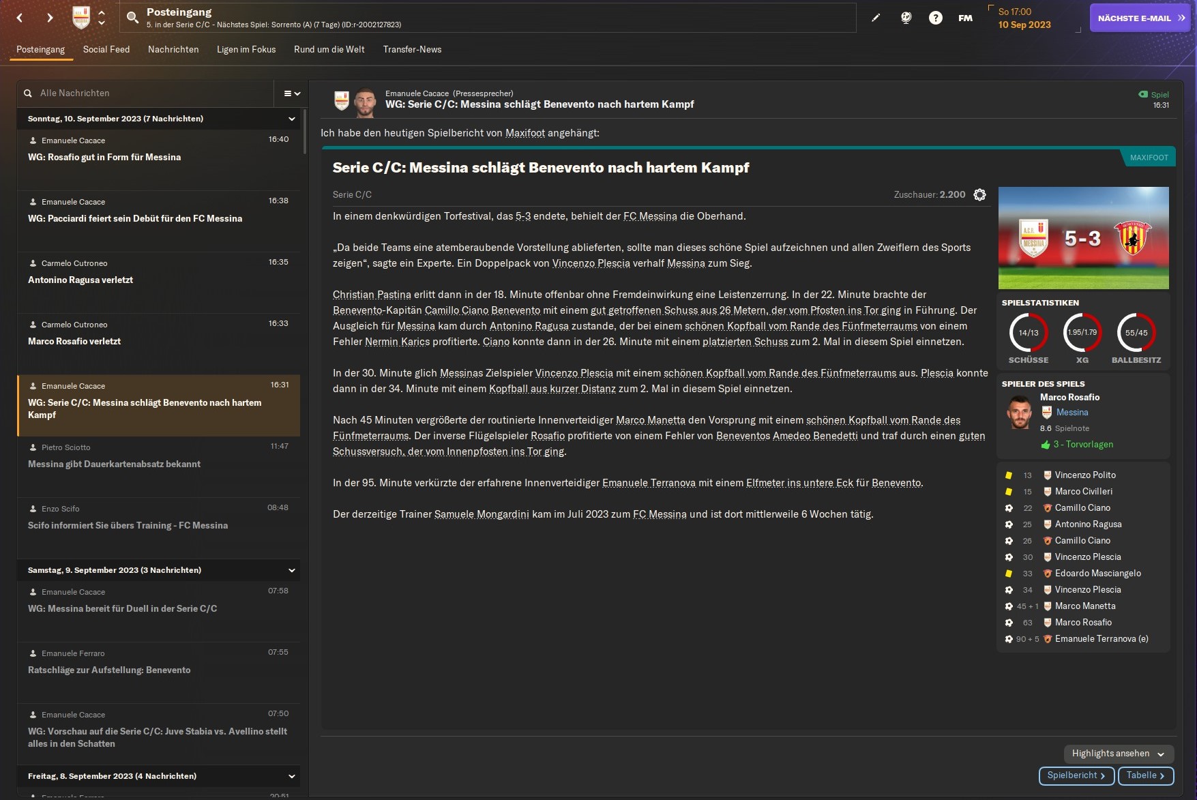Click Emanuele Cacace's portrait in message header
Screen dimensions: 1197x800
(366, 102)
